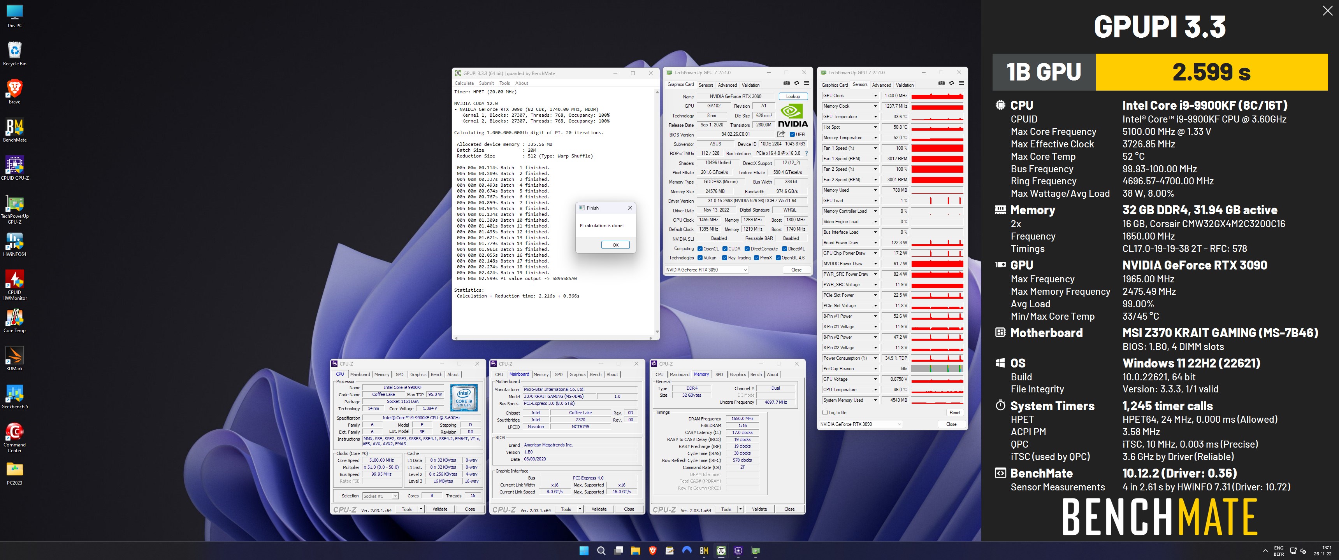
Task: Open the Command Center desktop icon
Action: [x=14, y=437]
